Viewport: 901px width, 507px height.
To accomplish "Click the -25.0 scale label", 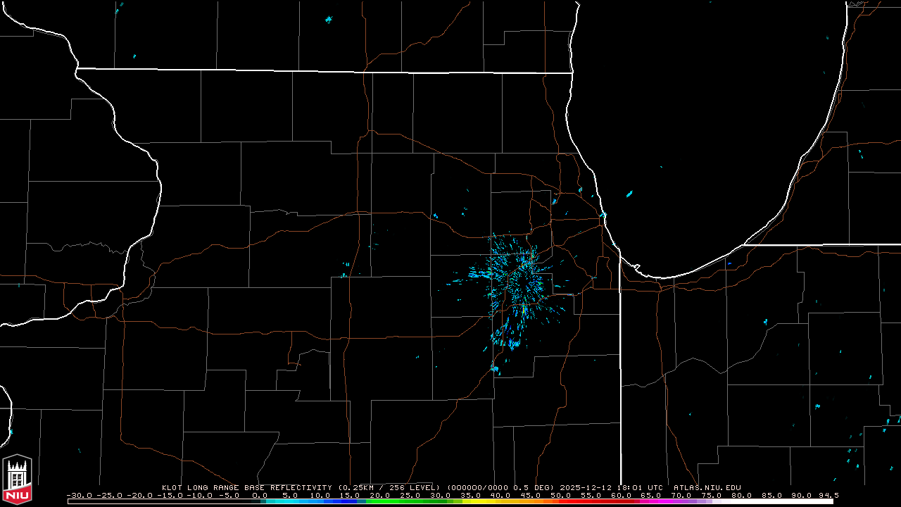I will tap(110, 495).
